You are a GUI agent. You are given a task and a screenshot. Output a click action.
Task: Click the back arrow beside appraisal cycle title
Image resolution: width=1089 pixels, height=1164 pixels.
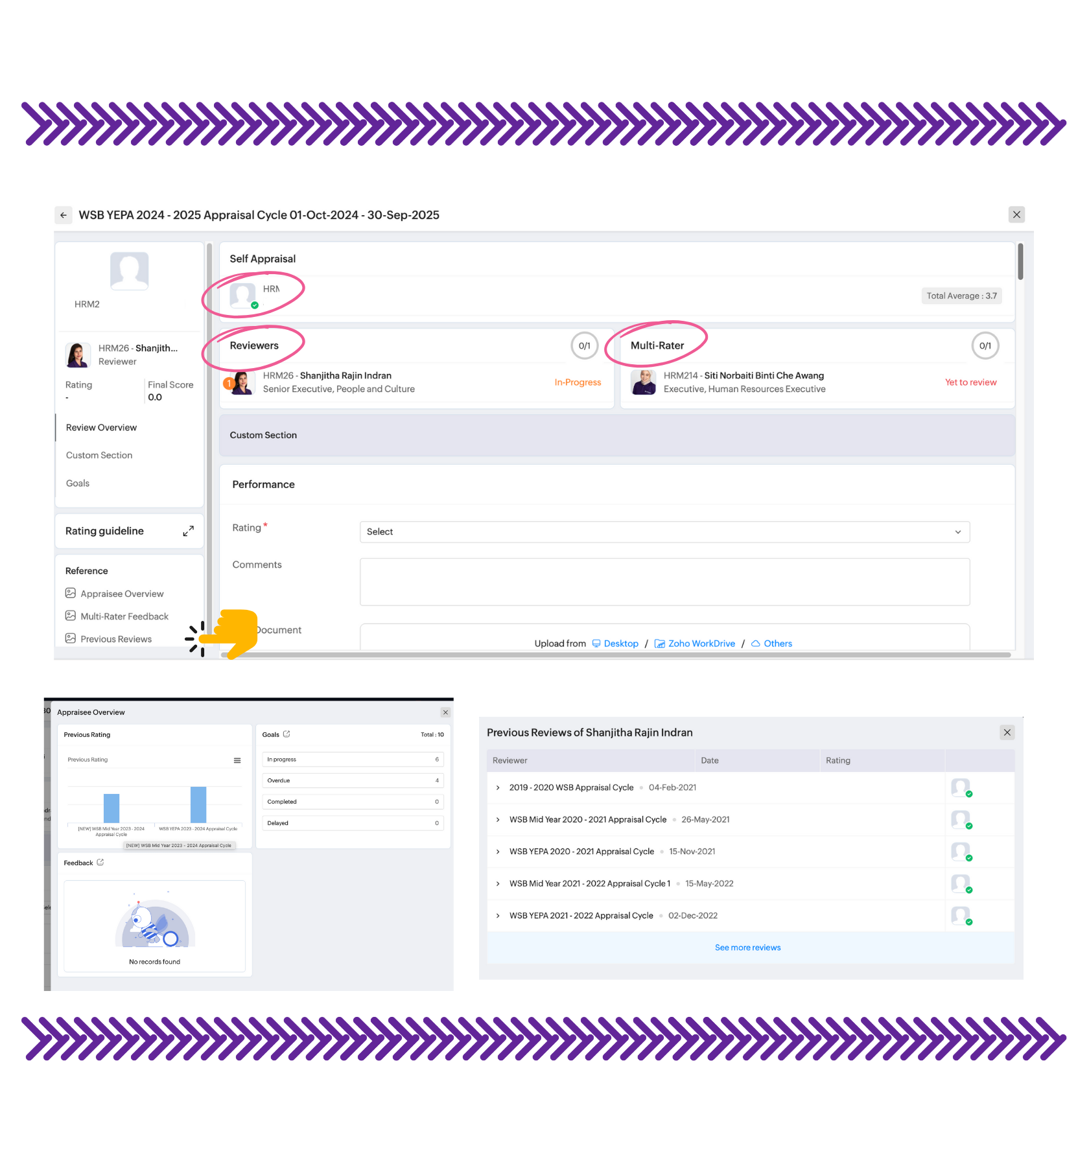[63, 215]
